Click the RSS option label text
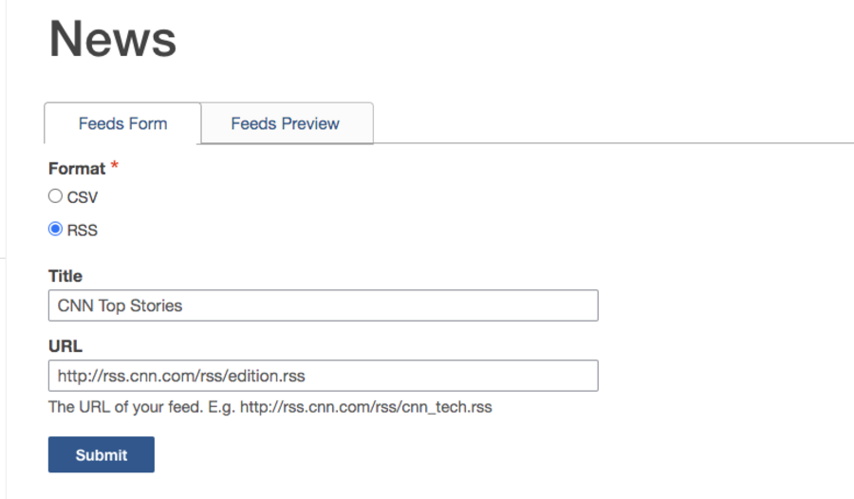This screenshot has width=854, height=499. (83, 230)
